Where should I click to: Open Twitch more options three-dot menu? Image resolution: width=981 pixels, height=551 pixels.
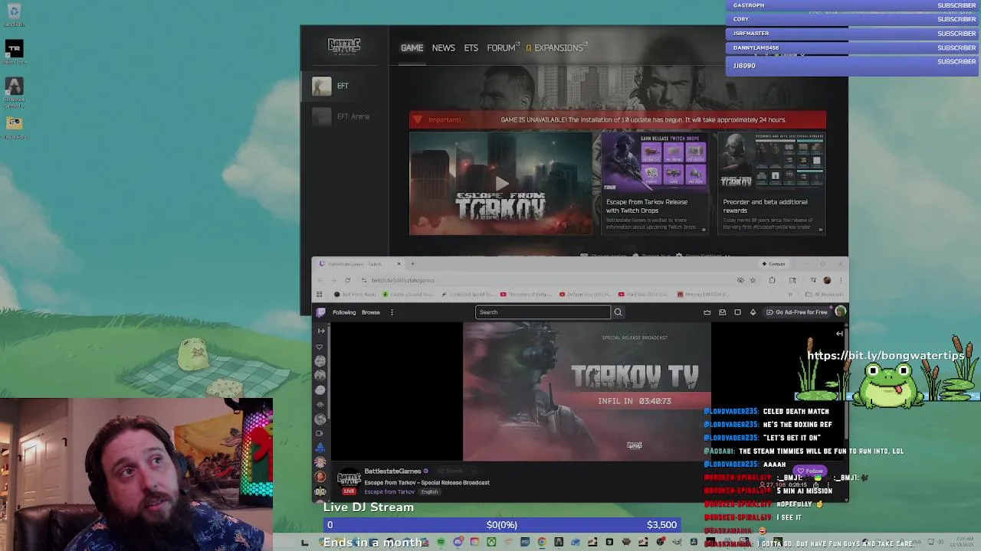392,312
